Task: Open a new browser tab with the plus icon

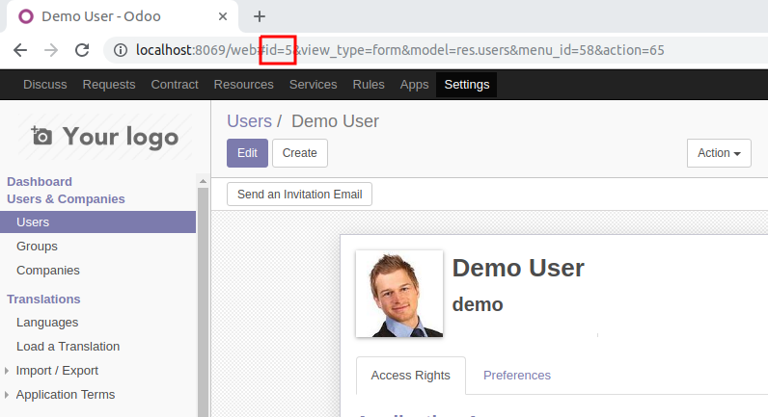Action: (x=260, y=16)
